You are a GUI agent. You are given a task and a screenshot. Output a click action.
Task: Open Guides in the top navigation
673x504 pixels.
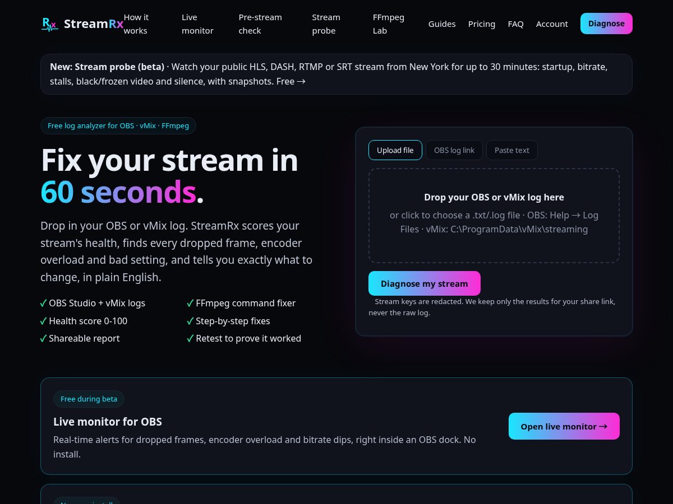click(442, 24)
